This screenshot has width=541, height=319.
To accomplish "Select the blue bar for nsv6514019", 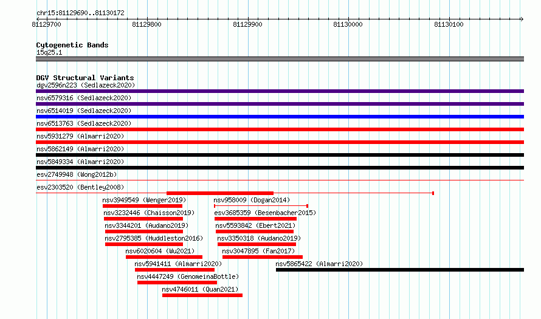I will (x=280, y=117).
